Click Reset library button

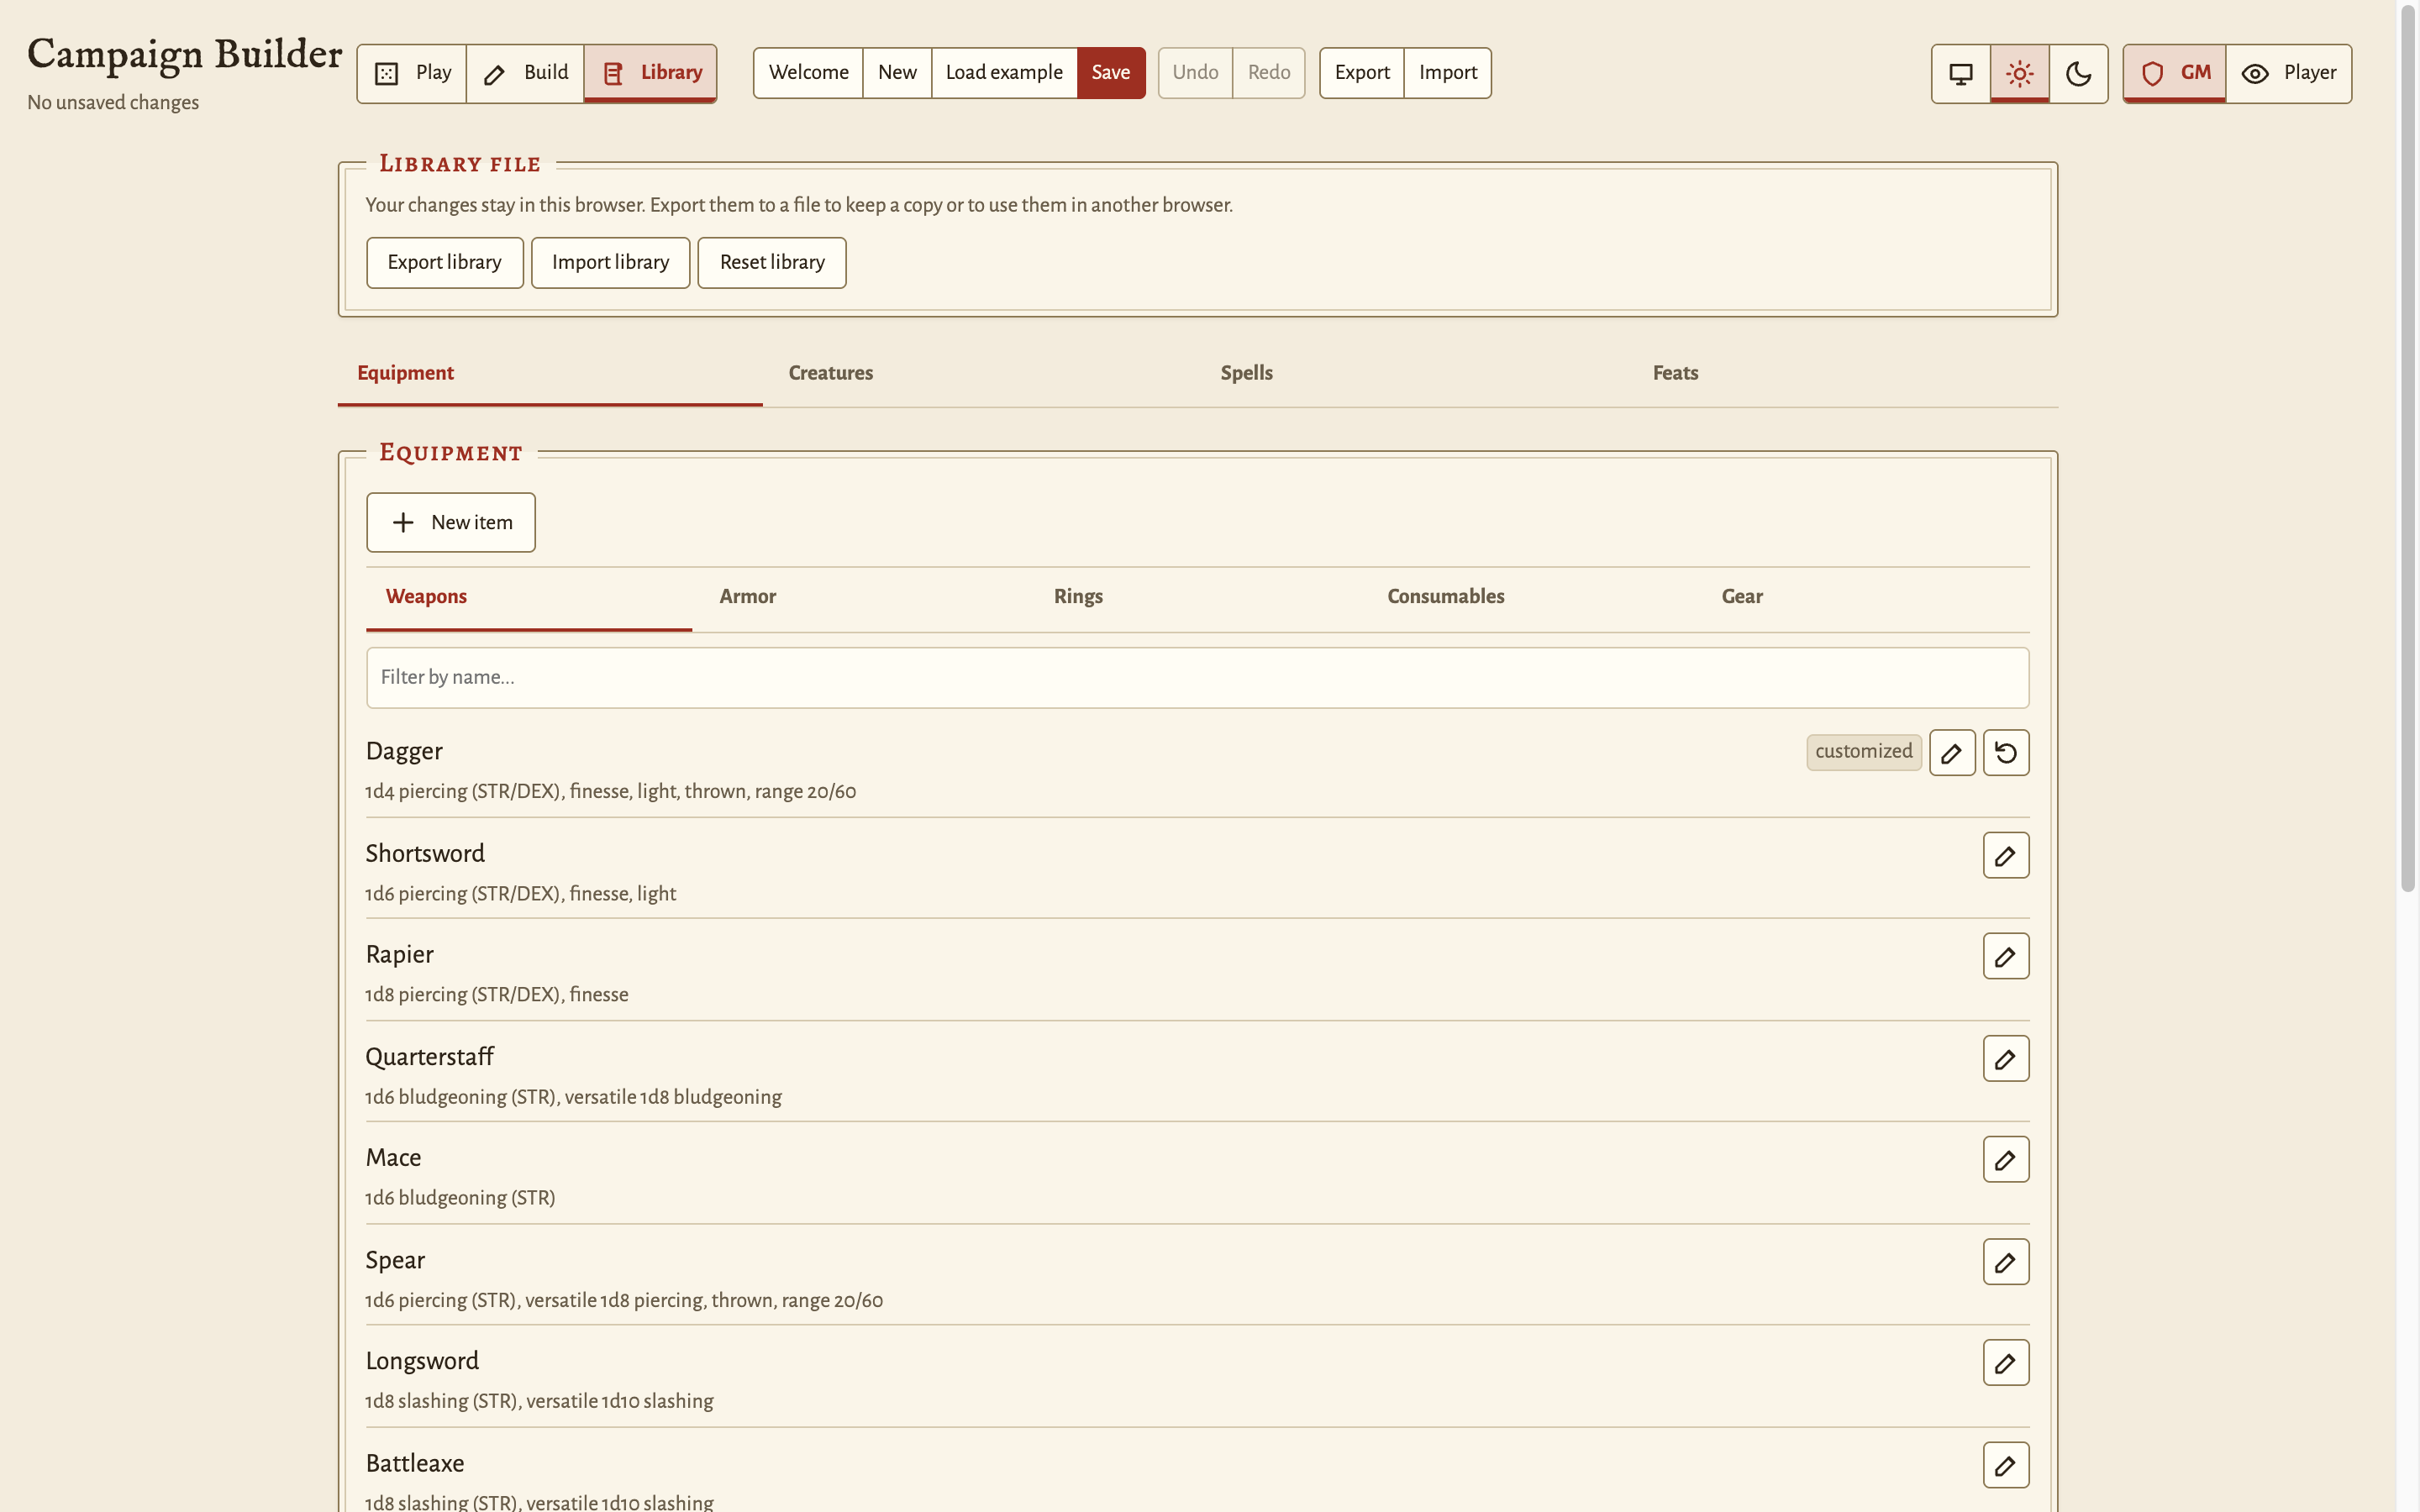(772, 263)
